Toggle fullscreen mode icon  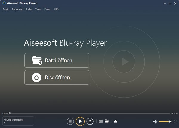175,121
